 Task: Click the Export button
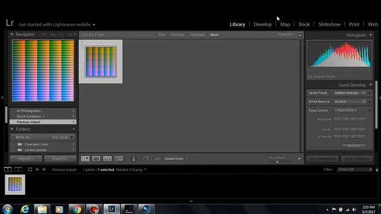pyautogui.click(x=60, y=159)
